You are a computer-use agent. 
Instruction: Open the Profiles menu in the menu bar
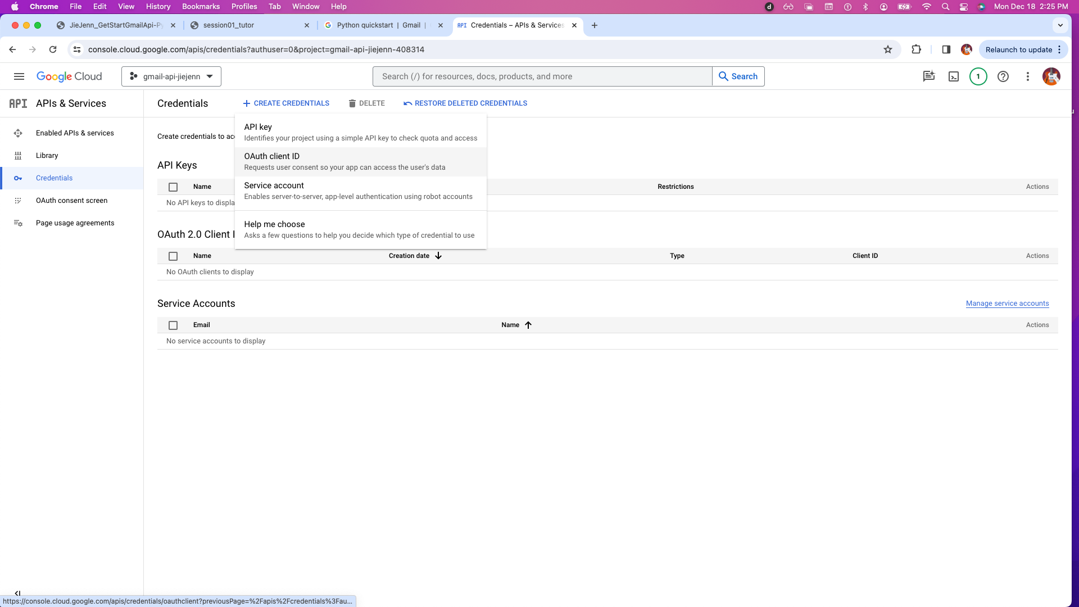(244, 7)
